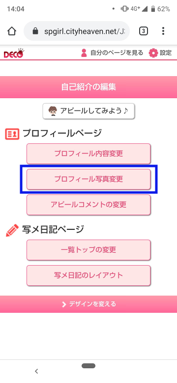
Task: Tap the DECO crown logo
Action: (14, 53)
